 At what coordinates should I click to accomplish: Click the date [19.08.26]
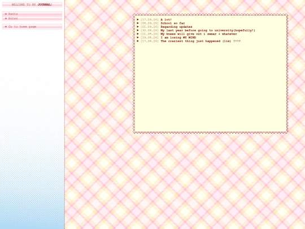click(x=150, y=37)
